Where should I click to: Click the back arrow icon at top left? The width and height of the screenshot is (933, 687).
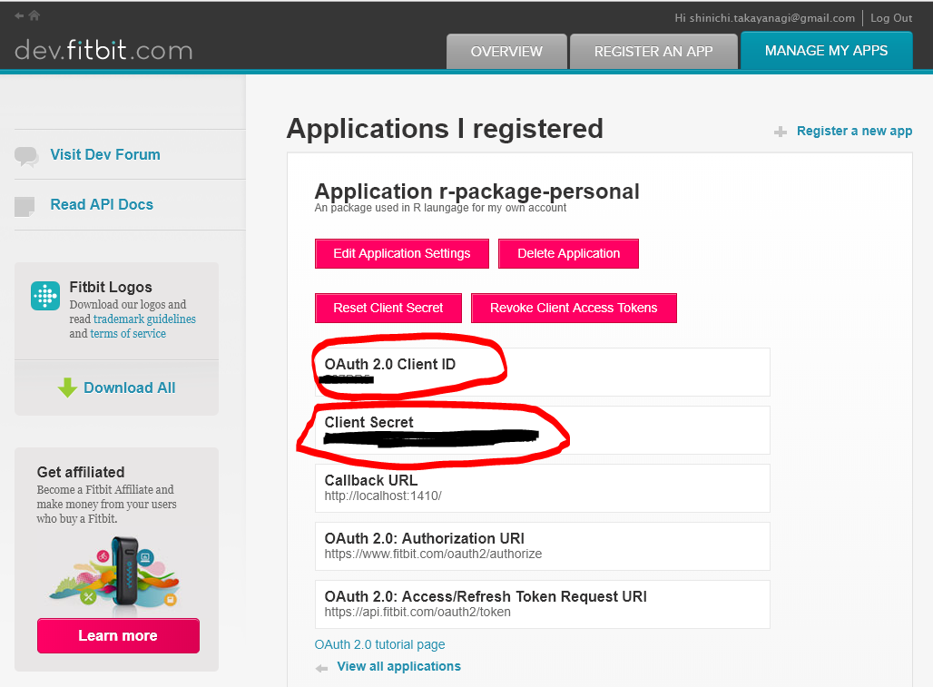pos(19,16)
